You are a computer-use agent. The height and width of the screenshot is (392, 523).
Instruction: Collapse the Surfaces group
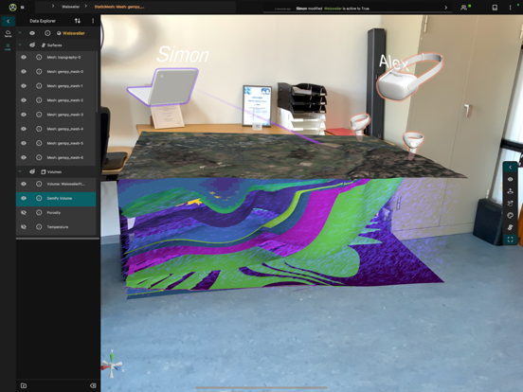[x=20, y=45]
